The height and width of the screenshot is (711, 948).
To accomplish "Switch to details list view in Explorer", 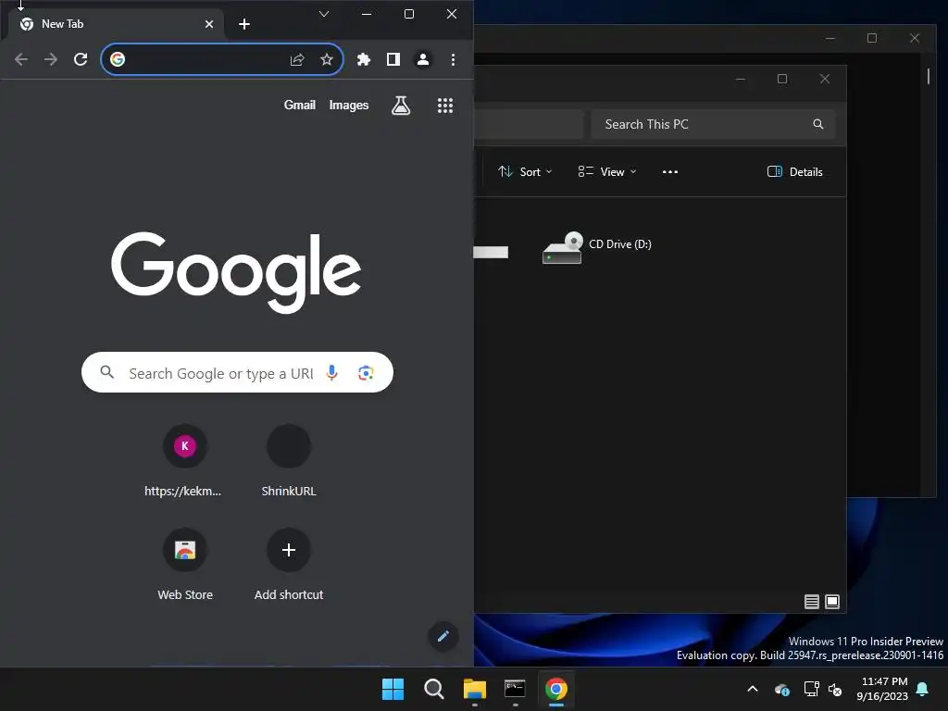I will [811, 602].
